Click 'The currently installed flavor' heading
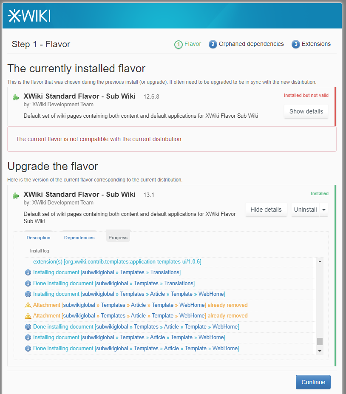This screenshot has height=394, width=346. coord(77,68)
